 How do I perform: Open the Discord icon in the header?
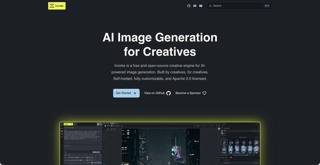195,6
